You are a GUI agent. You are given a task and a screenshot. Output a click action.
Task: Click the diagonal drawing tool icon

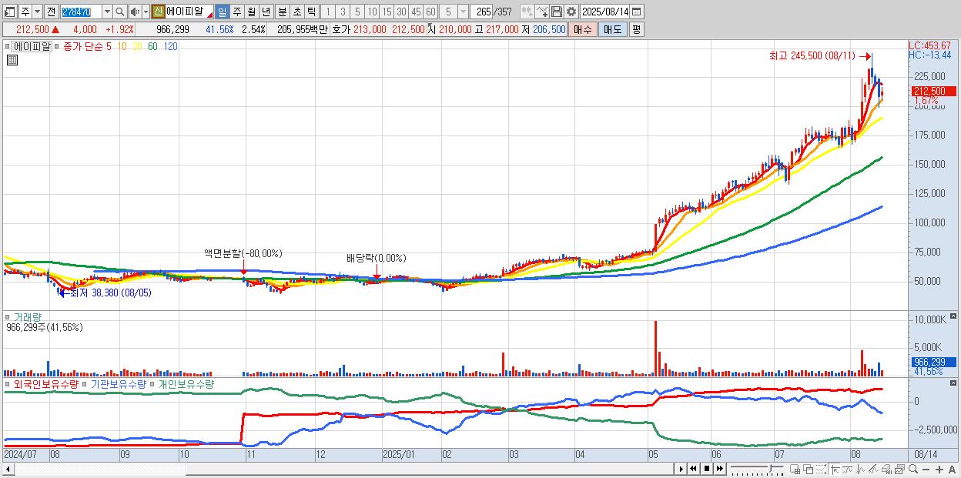pyautogui.click(x=873, y=470)
